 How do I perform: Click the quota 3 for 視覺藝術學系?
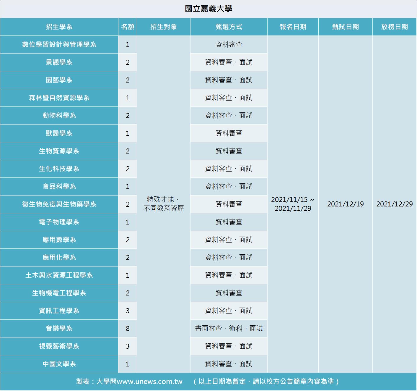click(128, 346)
